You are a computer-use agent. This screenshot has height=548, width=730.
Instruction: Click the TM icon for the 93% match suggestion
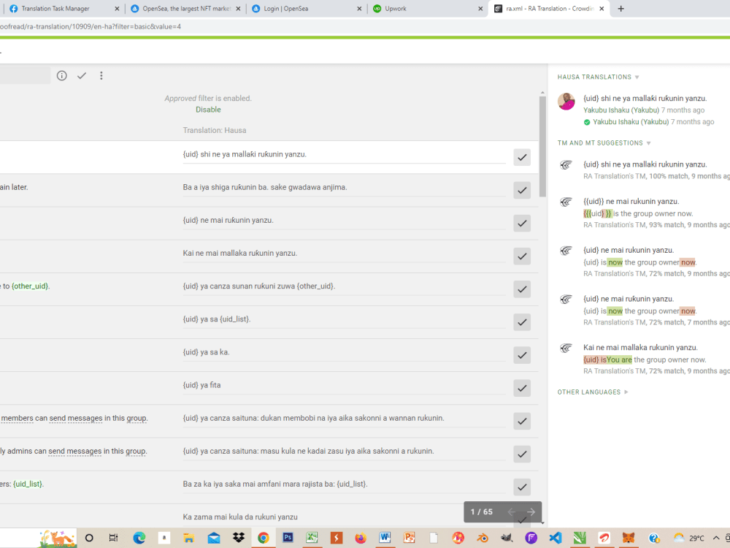click(x=566, y=202)
